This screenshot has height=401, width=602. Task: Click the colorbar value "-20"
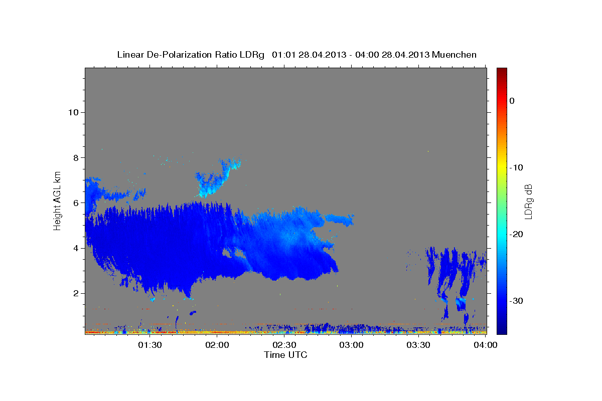pyautogui.click(x=517, y=234)
